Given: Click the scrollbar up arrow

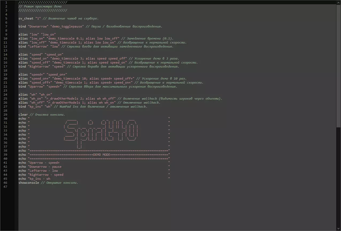Looking at the screenshot, I should tap(338, 2).
